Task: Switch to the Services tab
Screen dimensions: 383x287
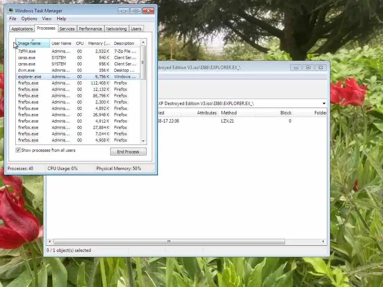Action: coord(67,29)
